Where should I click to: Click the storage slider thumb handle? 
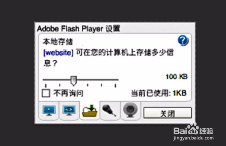(x=74, y=81)
